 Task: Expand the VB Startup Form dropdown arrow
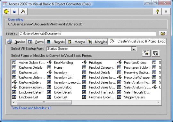[x=134, y=49]
